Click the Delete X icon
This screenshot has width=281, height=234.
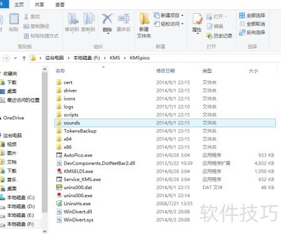(107, 19)
